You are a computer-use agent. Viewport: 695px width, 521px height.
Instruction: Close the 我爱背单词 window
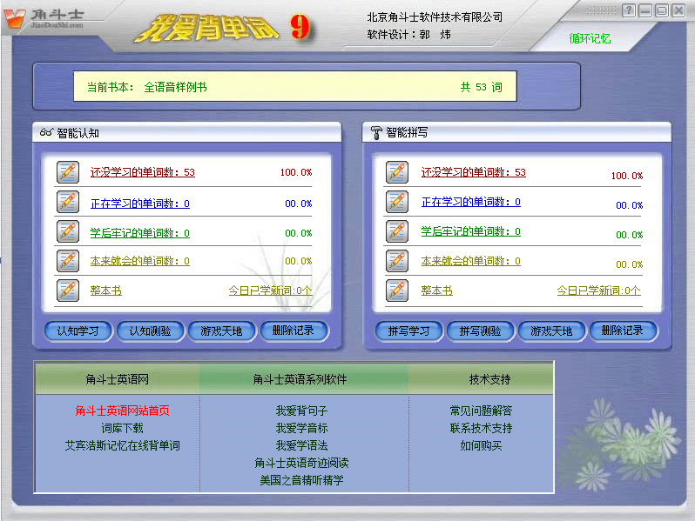point(678,10)
